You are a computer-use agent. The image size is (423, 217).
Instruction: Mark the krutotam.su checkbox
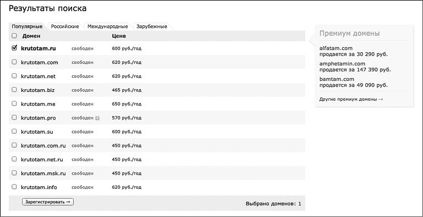point(14,131)
